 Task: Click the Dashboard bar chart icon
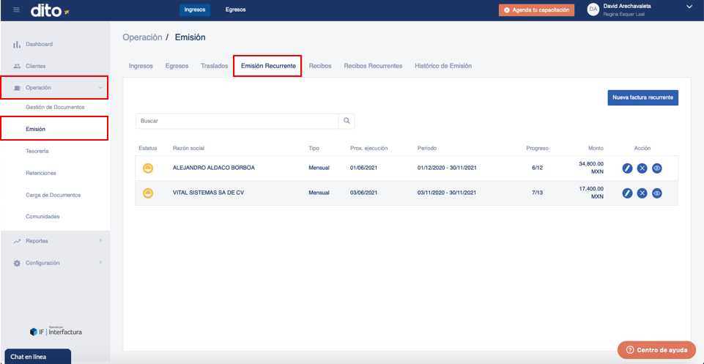tap(17, 45)
